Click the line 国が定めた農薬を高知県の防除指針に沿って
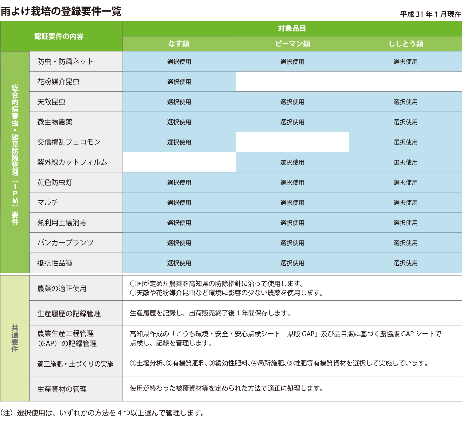This screenshot has width=462, height=421. click(x=217, y=284)
